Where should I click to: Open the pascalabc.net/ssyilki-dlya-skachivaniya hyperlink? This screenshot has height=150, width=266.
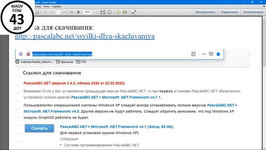(85, 36)
